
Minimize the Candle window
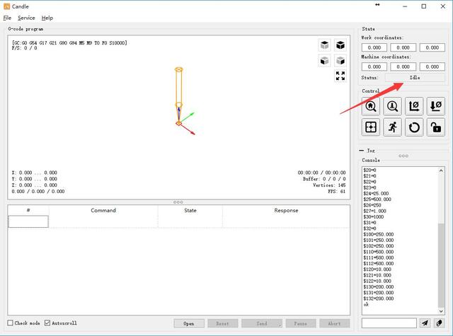pos(405,6)
